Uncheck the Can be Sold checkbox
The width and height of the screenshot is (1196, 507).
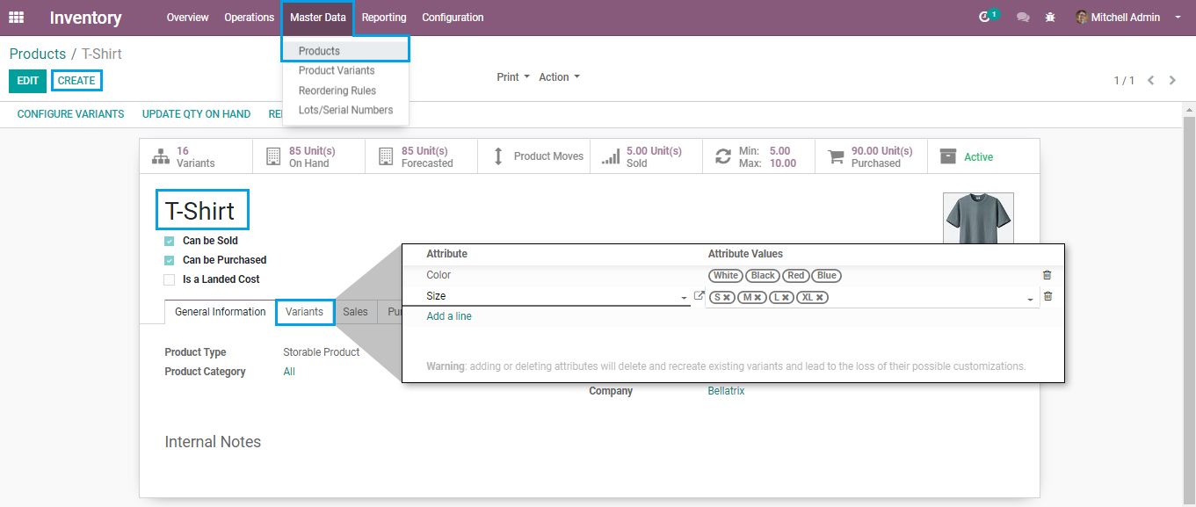coord(170,241)
